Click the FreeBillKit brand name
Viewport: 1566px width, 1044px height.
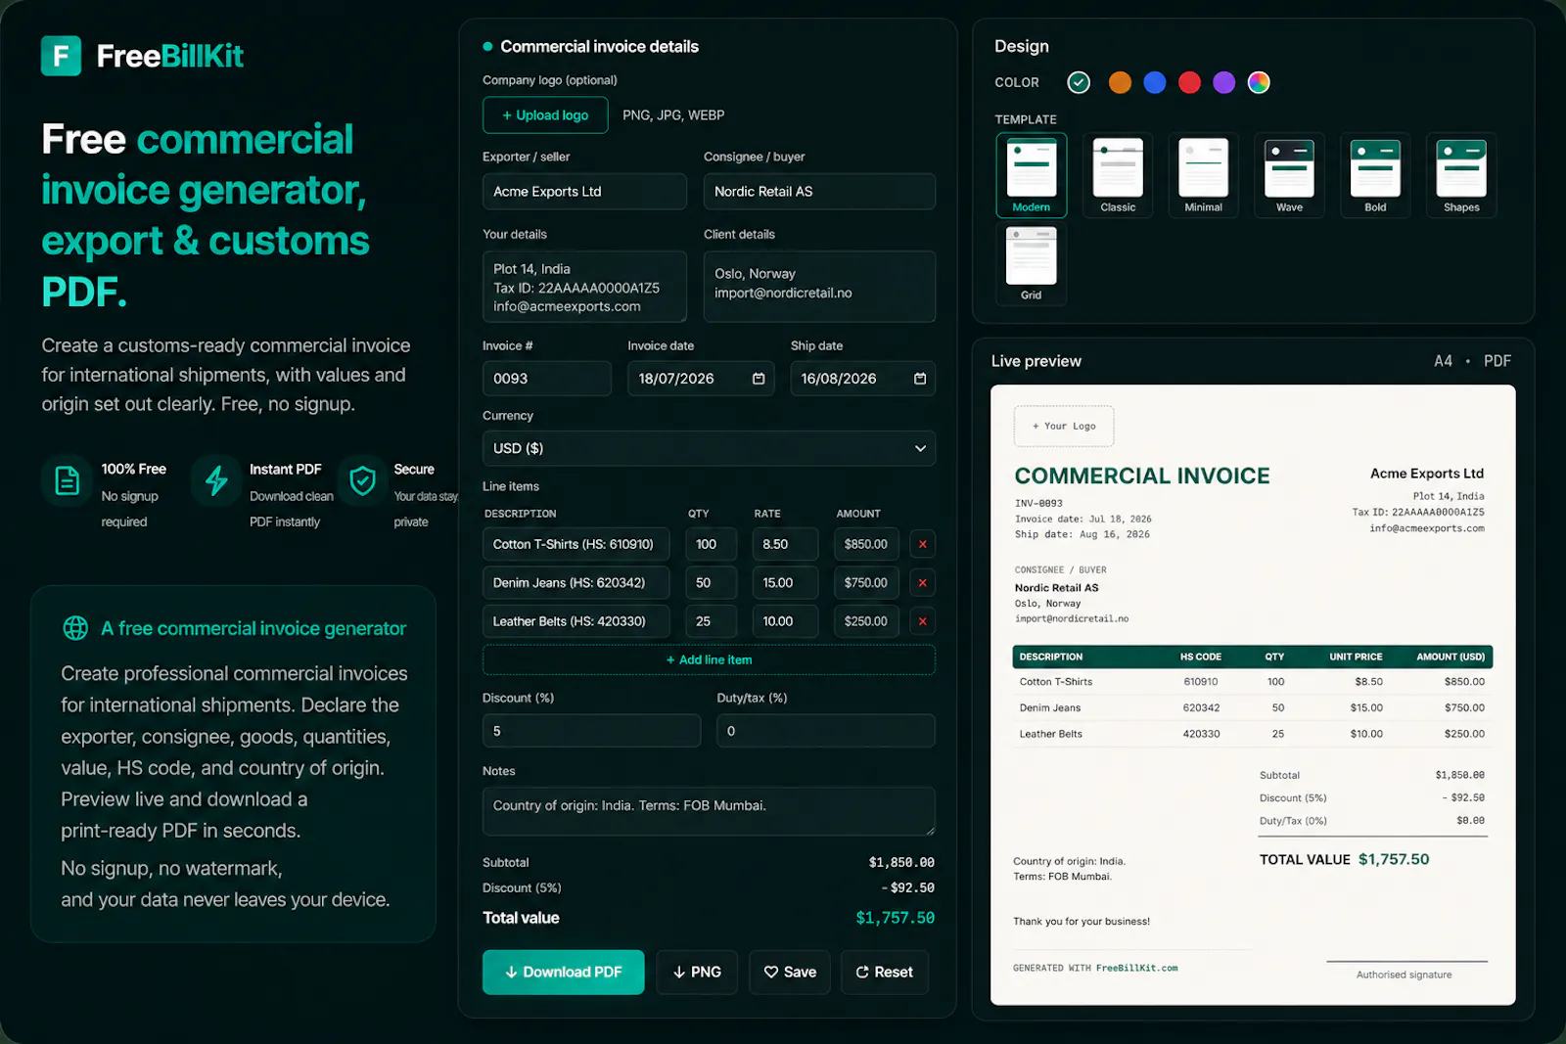(170, 56)
